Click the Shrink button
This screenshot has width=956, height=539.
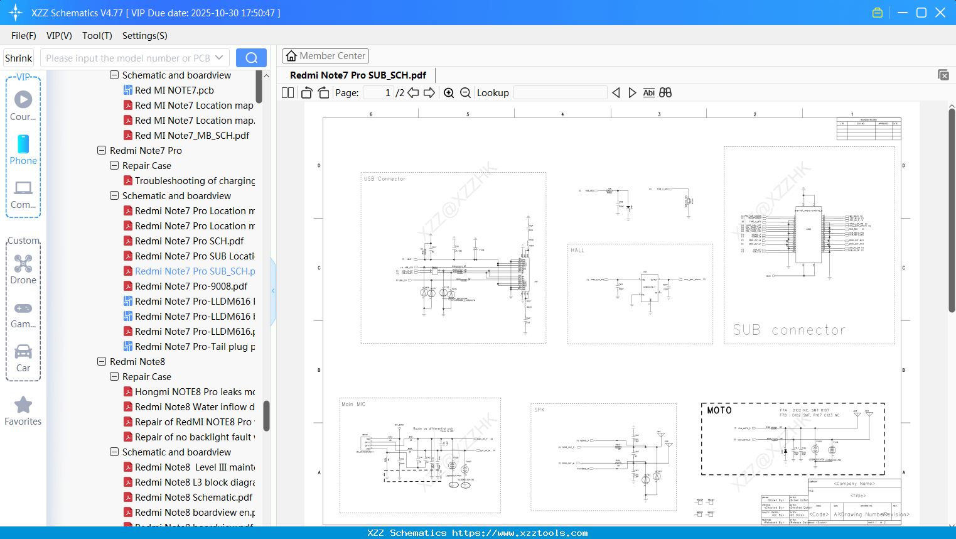pyautogui.click(x=19, y=58)
